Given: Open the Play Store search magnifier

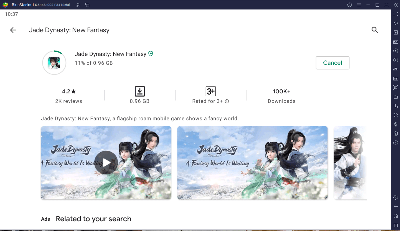Looking at the screenshot, I should coord(375,30).
